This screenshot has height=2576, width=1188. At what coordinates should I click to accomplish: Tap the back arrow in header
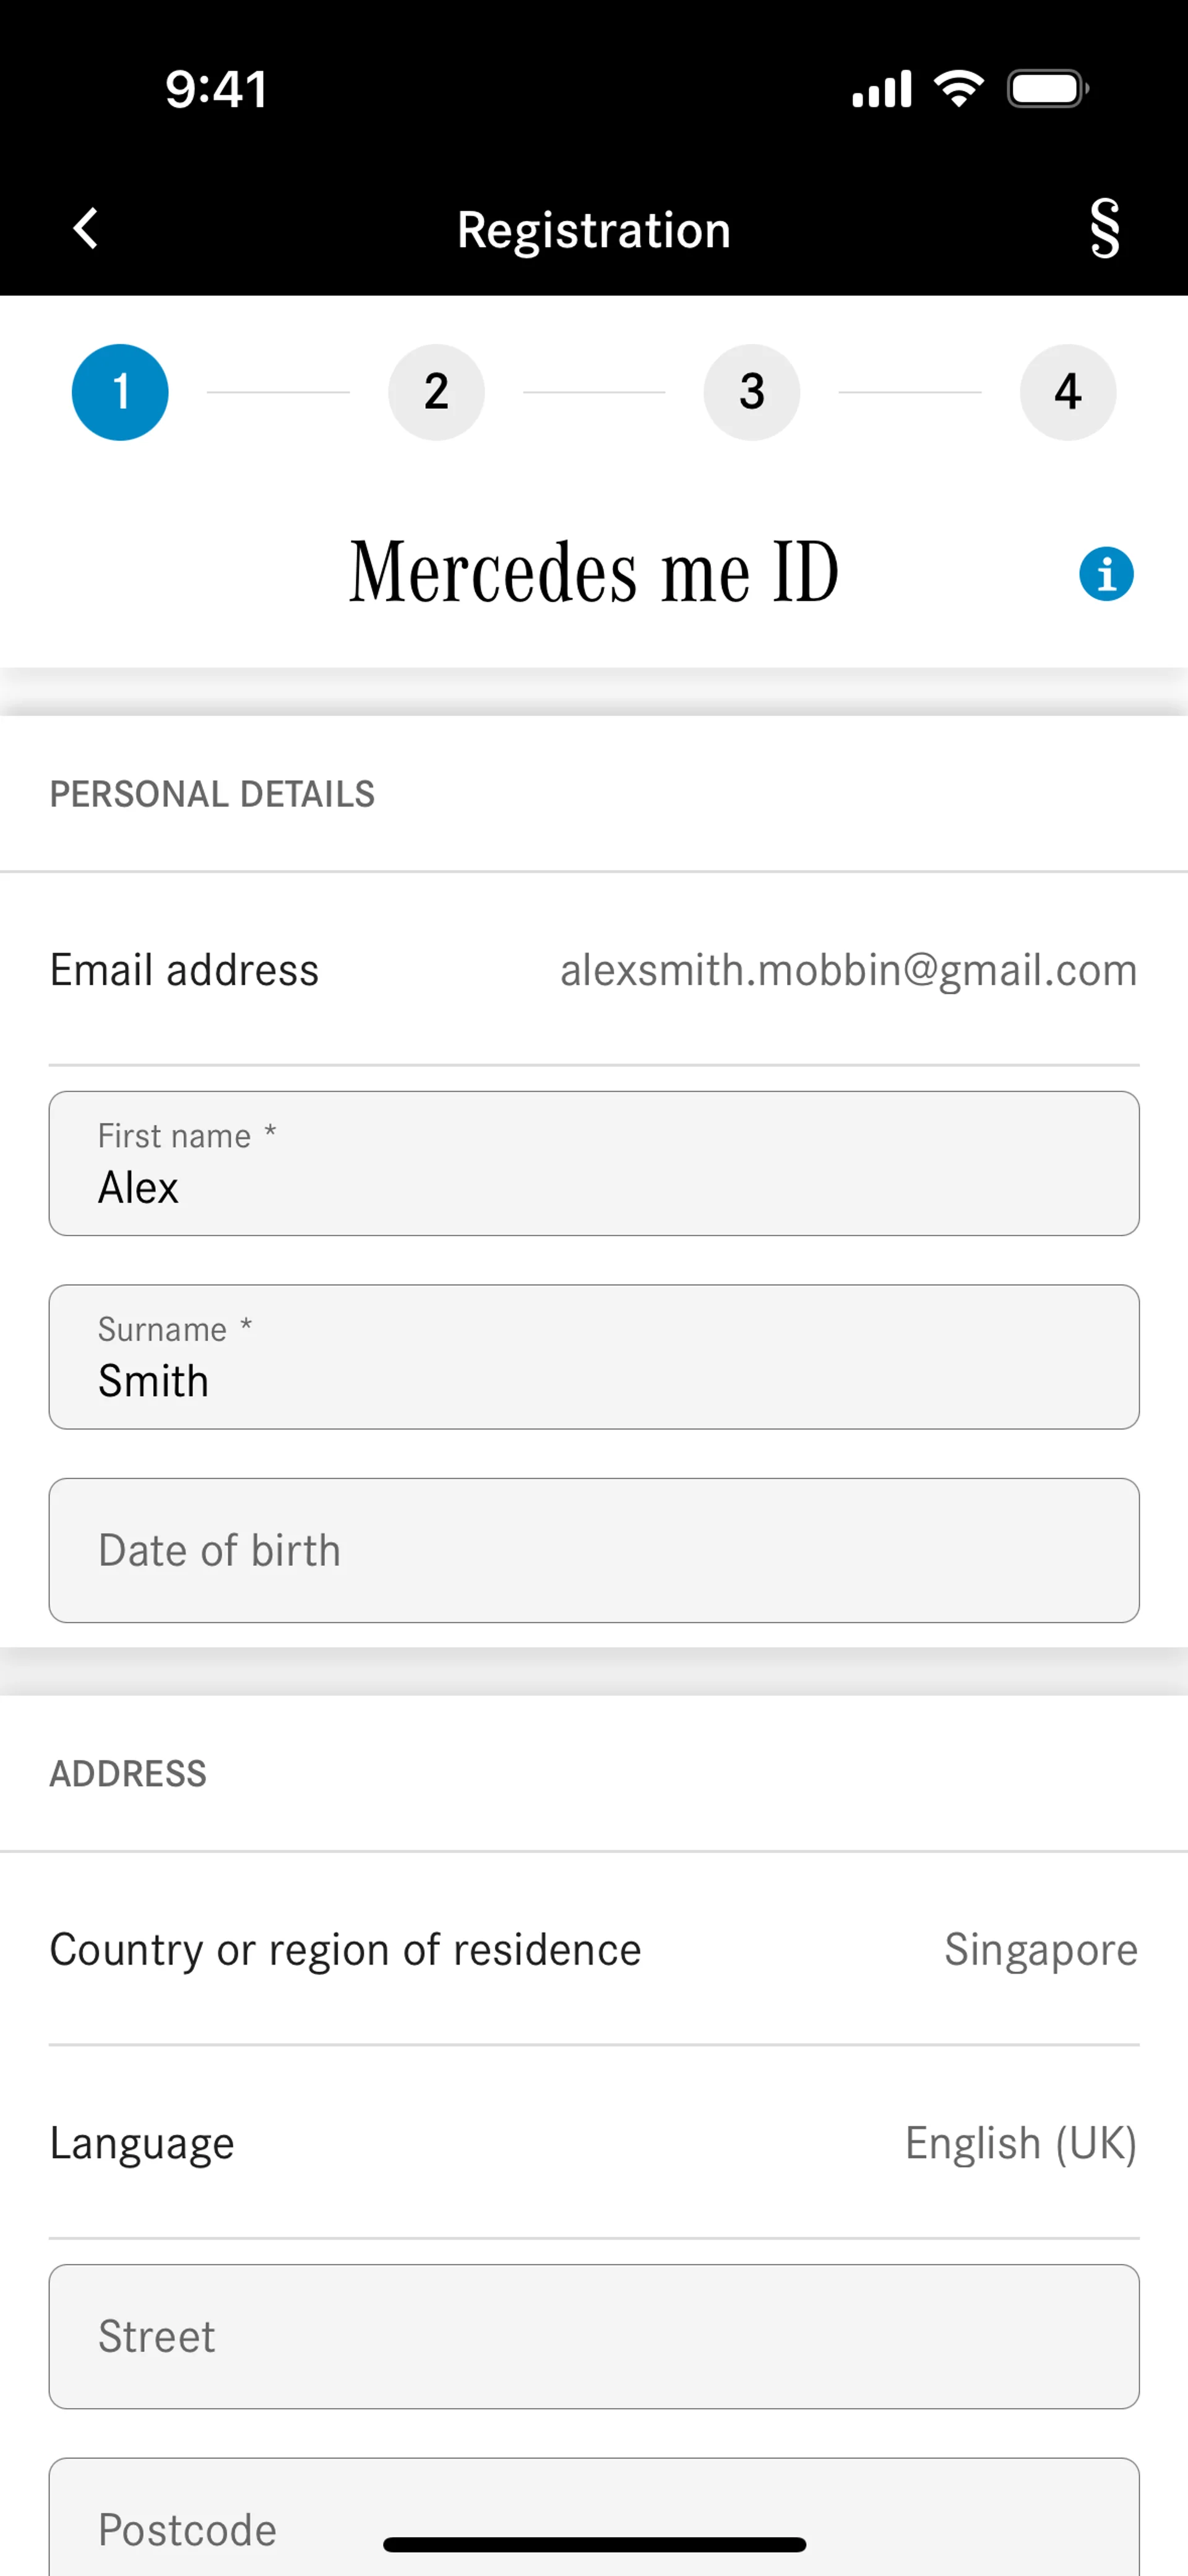point(86,229)
